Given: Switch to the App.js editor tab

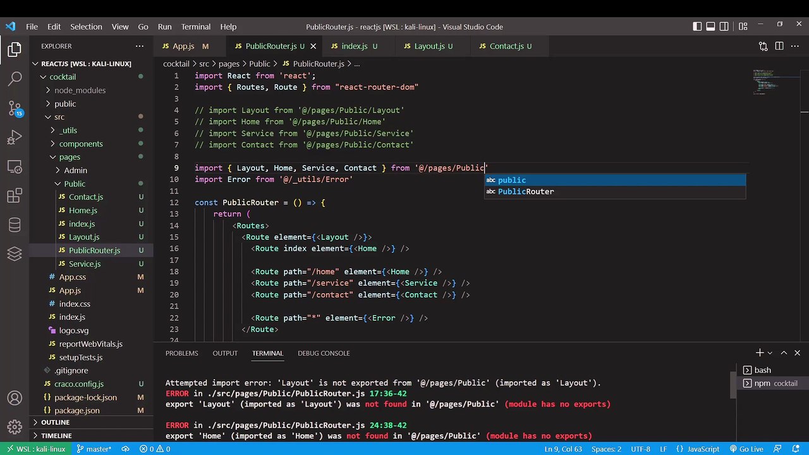Looking at the screenshot, I should tap(190, 46).
